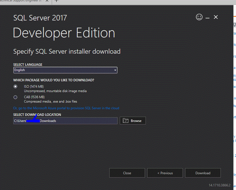The image size is (236, 190).
Task: Close the browser tab behind the installer
Action: pyautogui.click(x=47, y=1)
